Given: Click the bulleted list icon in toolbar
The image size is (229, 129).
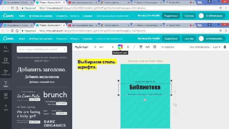Looking at the screenshot, I should click(154, 47).
